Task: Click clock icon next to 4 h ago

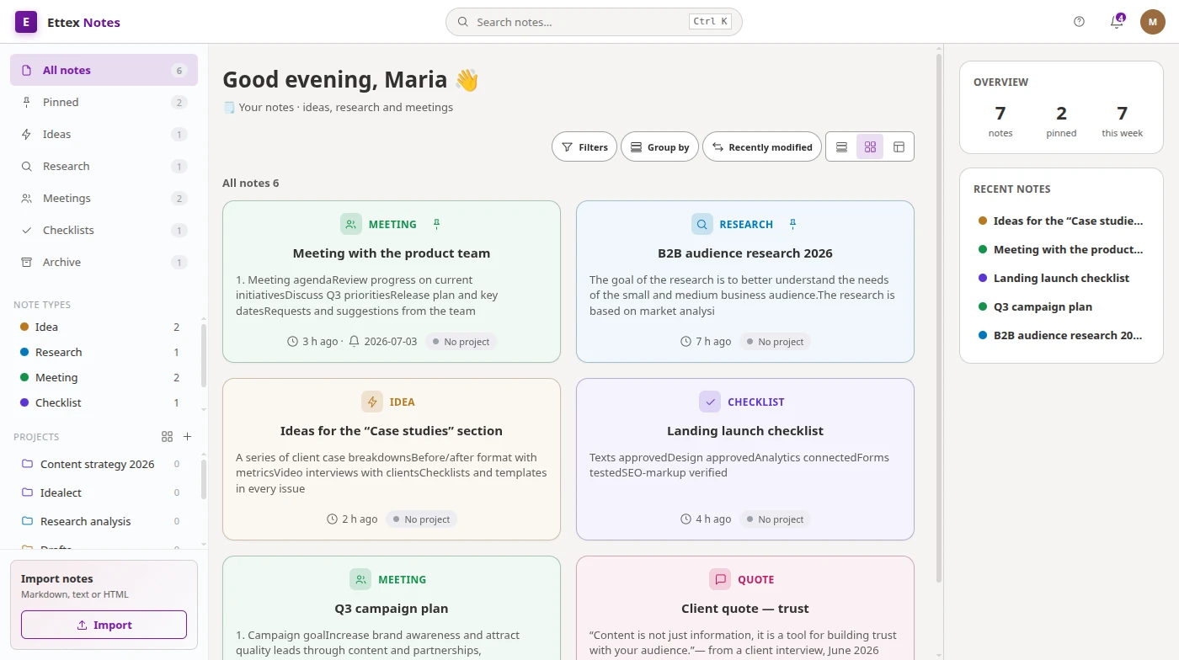Action: [686, 519]
